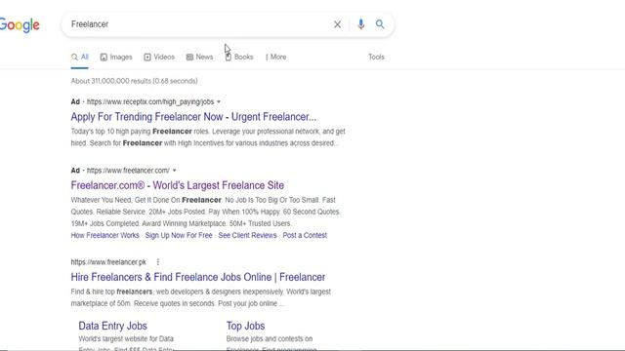Image resolution: width=625 pixels, height=351 pixels.
Task: Open 'Hire Freelancers & Find Freelance Jobs Online' result
Action: (x=198, y=277)
